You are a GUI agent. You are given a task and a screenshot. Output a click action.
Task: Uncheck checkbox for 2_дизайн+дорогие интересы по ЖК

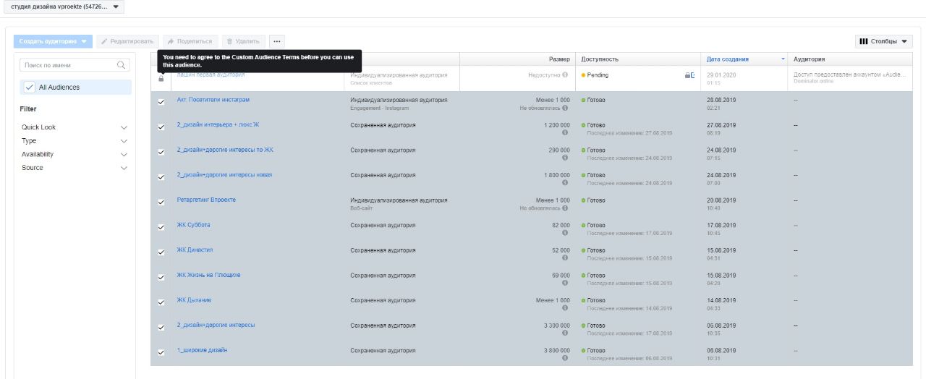(x=161, y=152)
